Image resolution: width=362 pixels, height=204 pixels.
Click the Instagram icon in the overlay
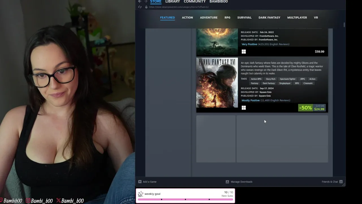coord(28,201)
